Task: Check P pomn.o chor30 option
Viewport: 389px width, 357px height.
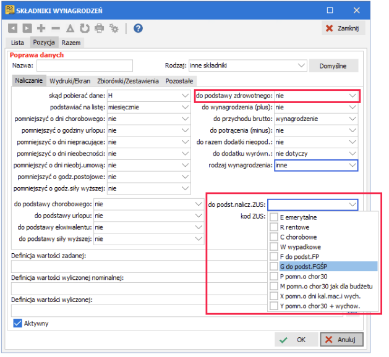Action: pyautogui.click(x=274, y=276)
